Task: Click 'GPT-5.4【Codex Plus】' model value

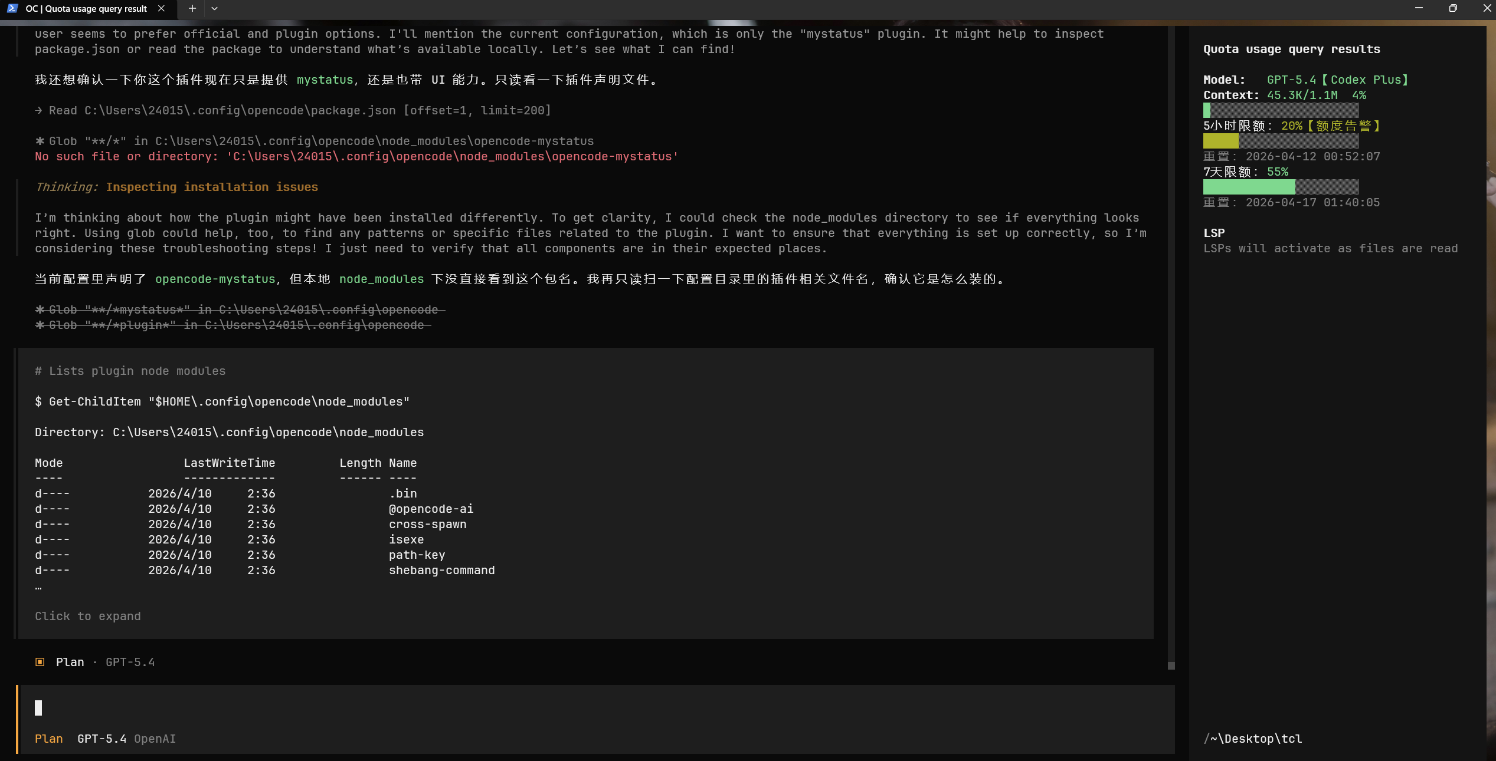Action: [1338, 80]
